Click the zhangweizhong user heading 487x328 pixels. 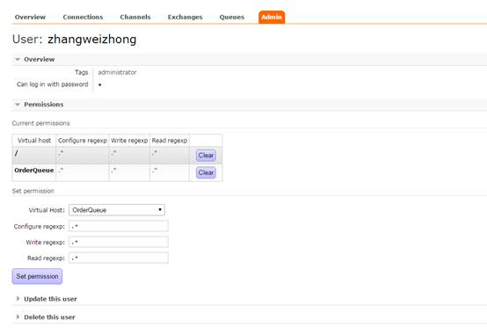coord(92,40)
